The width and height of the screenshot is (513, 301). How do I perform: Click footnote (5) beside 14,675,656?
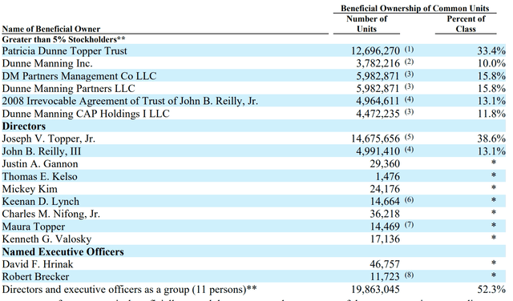[409, 137]
